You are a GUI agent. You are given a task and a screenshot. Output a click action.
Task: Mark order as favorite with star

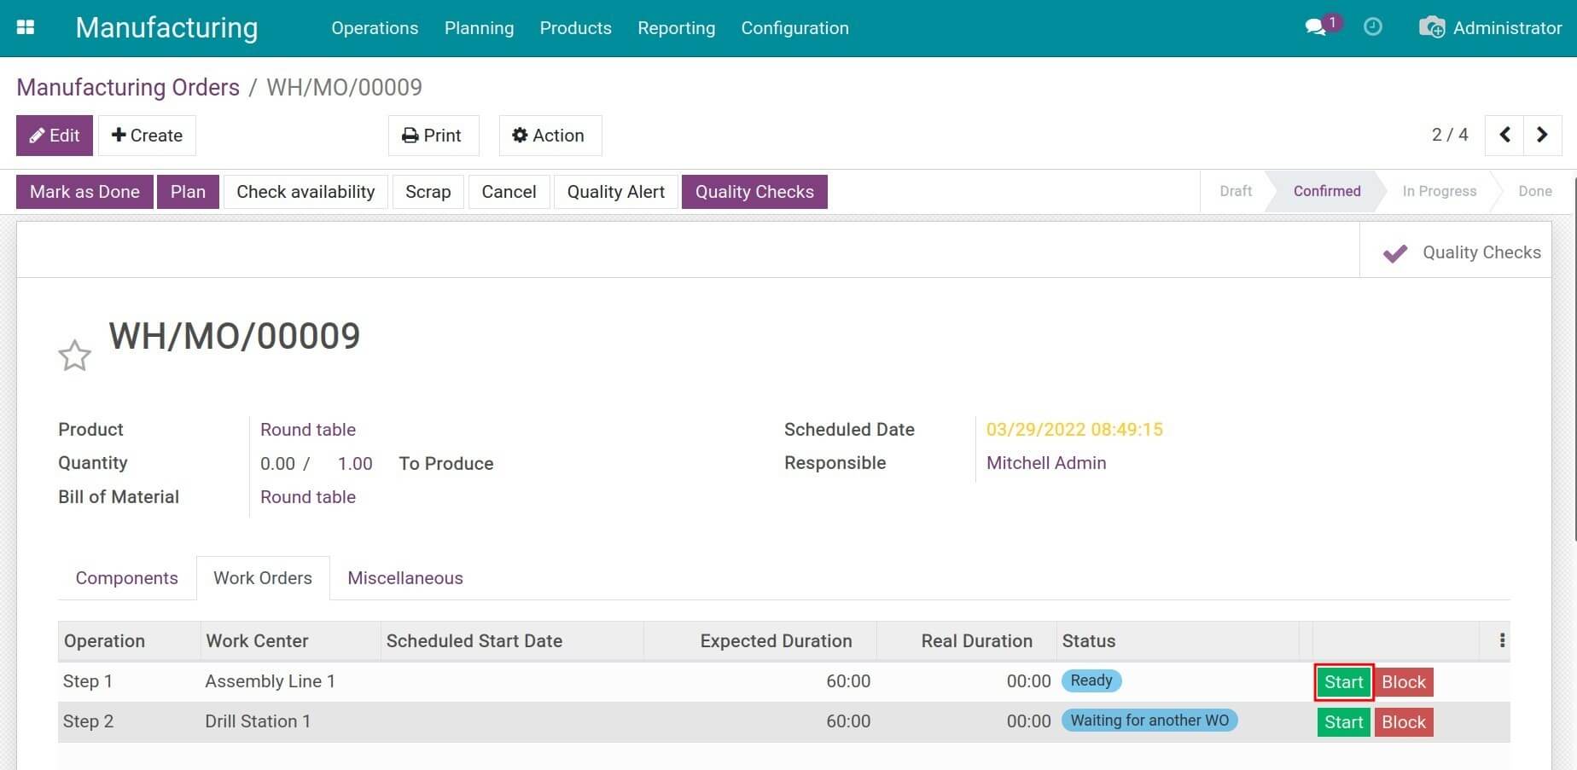(x=74, y=356)
